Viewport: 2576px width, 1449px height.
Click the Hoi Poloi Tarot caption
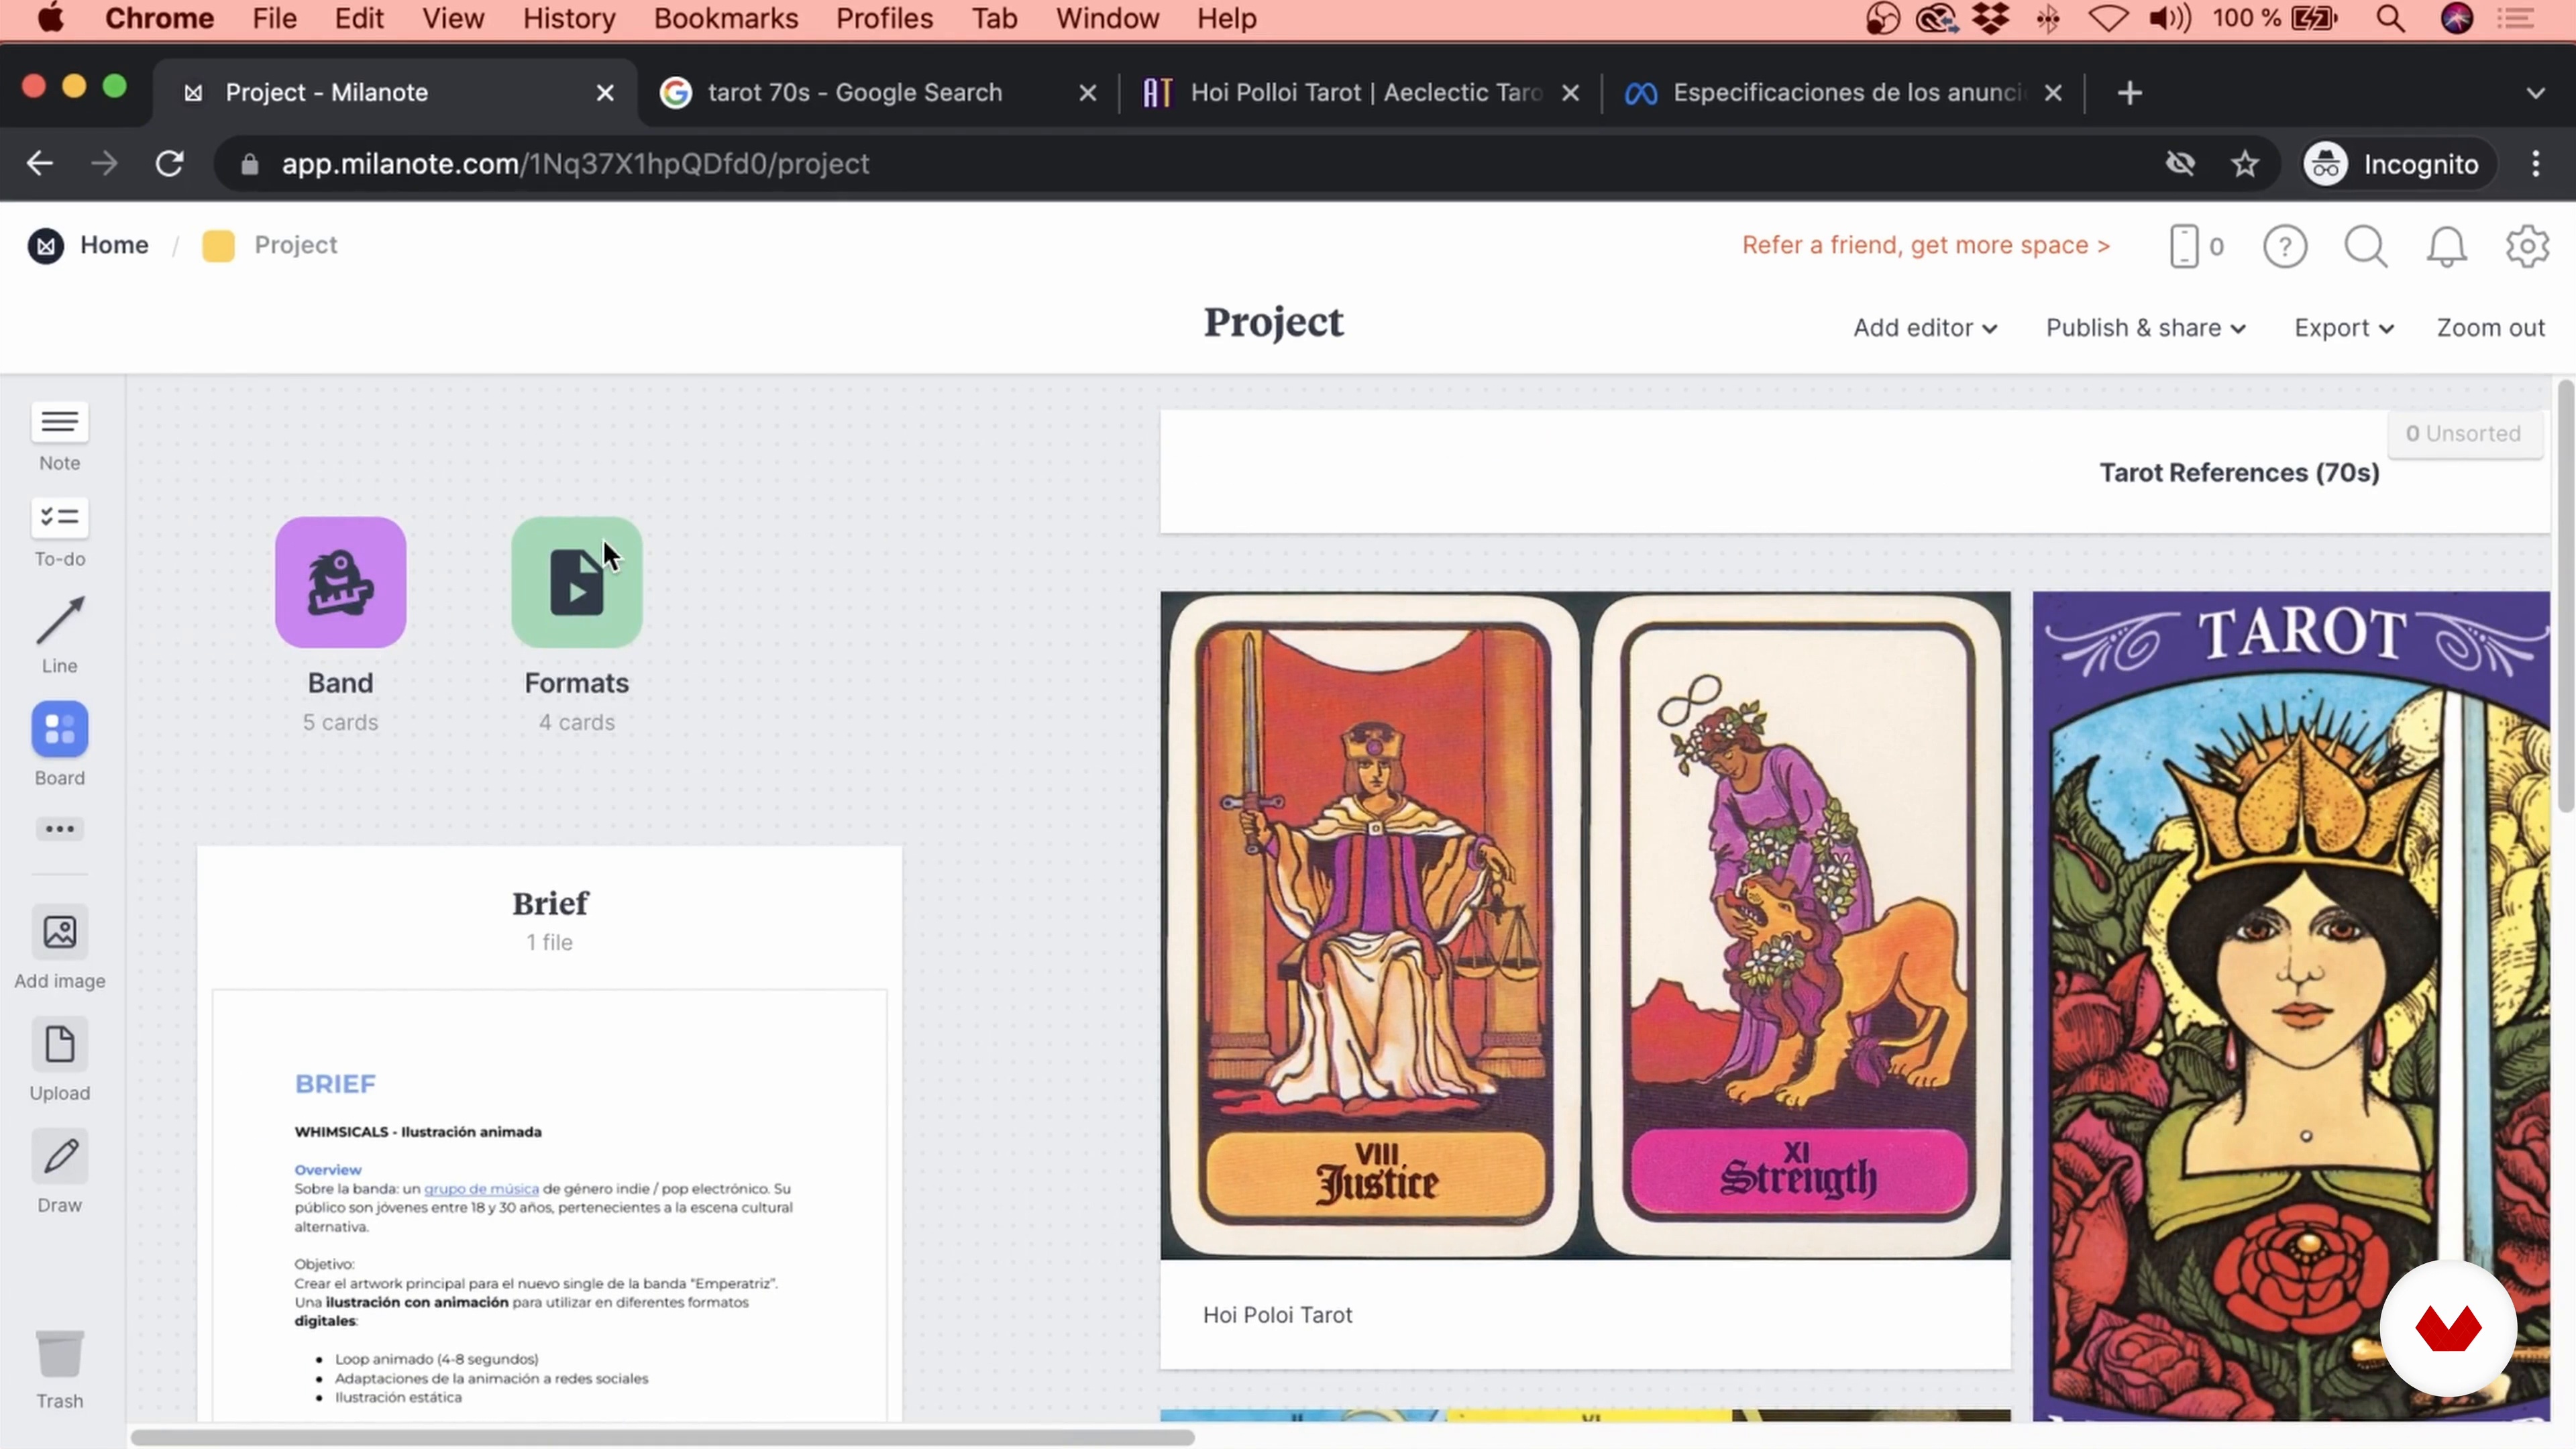click(x=1277, y=1315)
